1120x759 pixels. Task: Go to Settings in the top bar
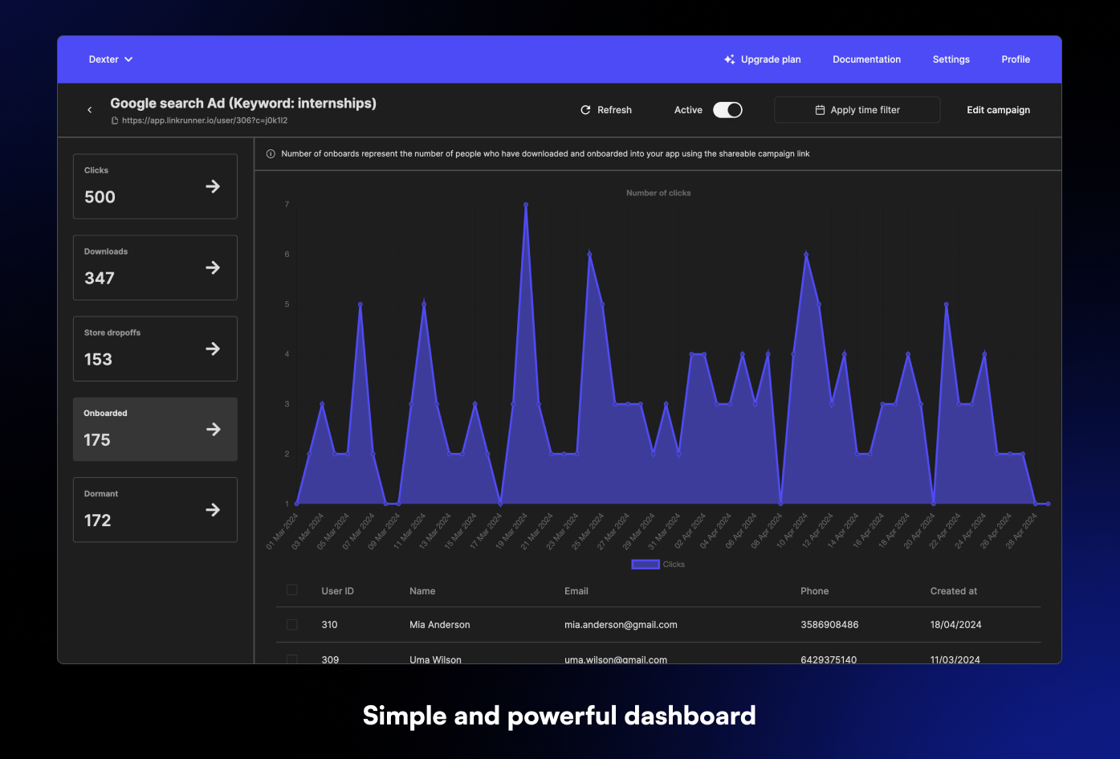(951, 59)
